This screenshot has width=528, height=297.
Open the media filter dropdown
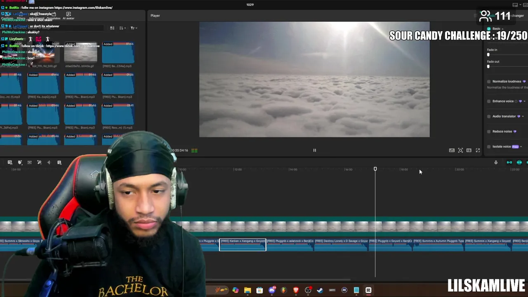pyautogui.click(x=134, y=28)
